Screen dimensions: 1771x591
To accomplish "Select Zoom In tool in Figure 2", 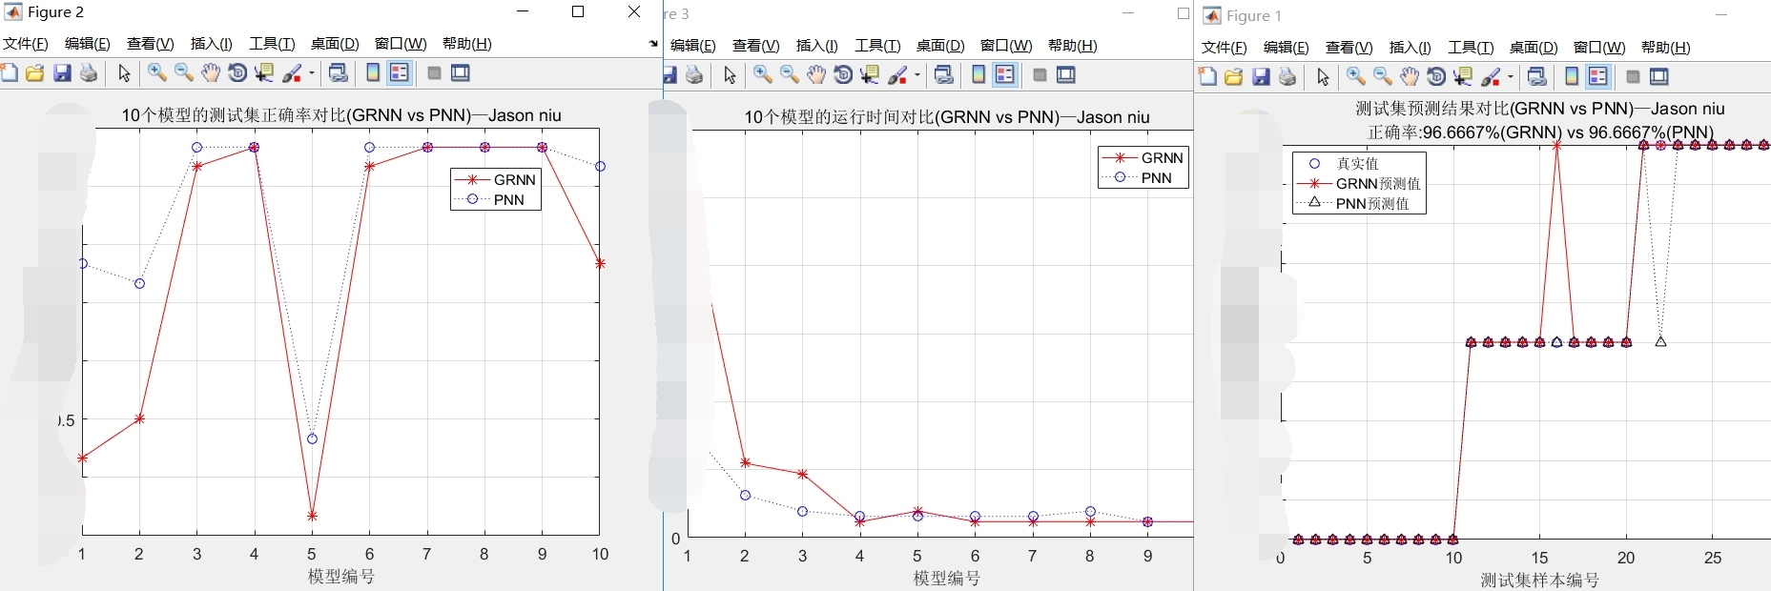I will tap(157, 73).
